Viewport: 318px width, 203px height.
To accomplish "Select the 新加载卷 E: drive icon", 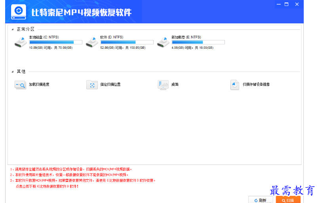I will (x=163, y=42).
